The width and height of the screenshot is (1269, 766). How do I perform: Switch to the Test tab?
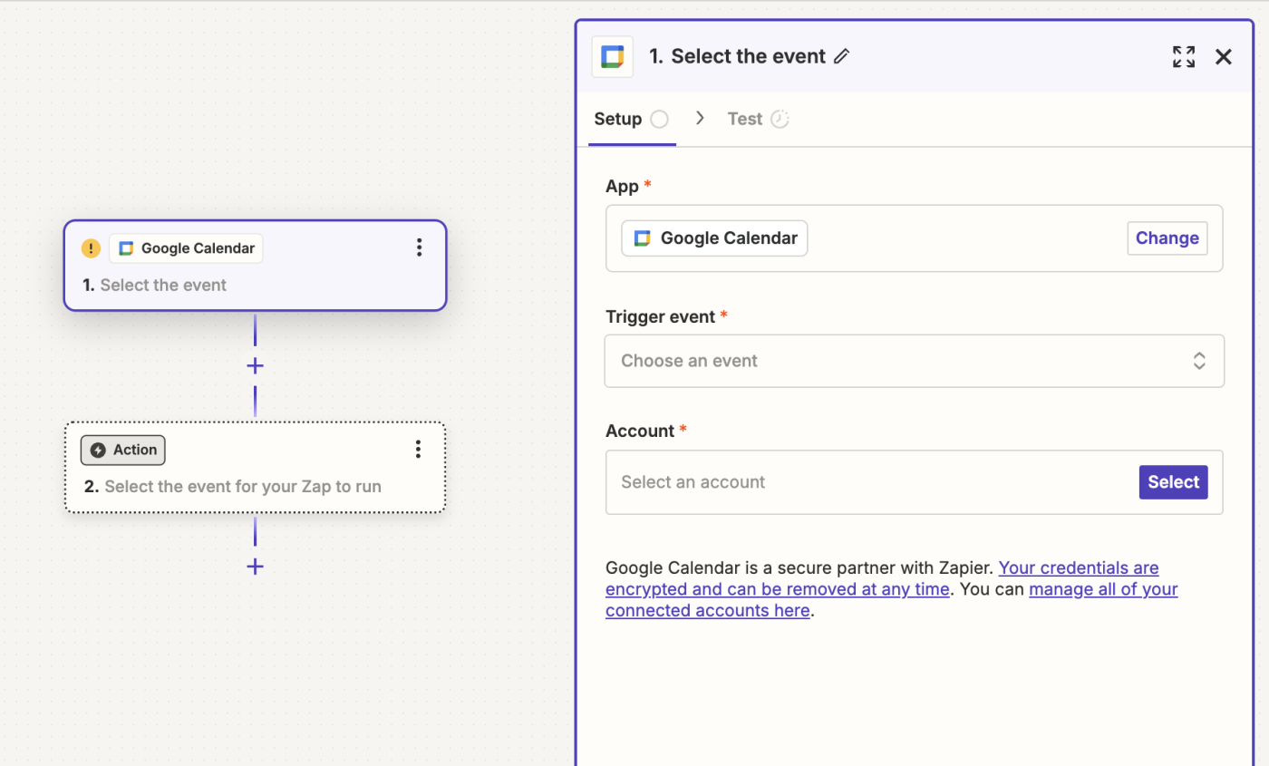[745, 119]
